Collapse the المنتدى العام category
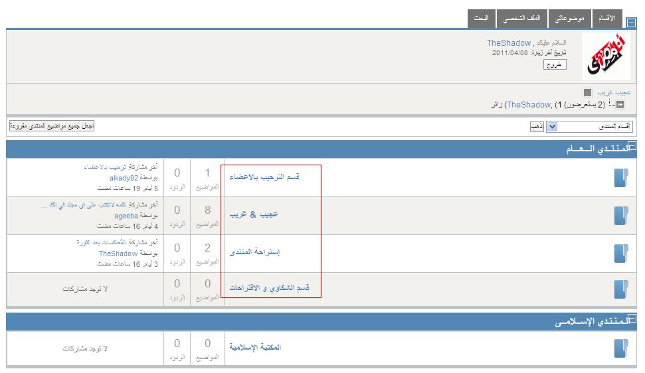 click(632, 145)
